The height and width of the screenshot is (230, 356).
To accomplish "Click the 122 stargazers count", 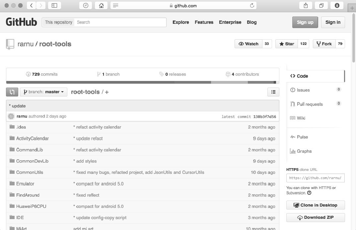I will 303,44.
